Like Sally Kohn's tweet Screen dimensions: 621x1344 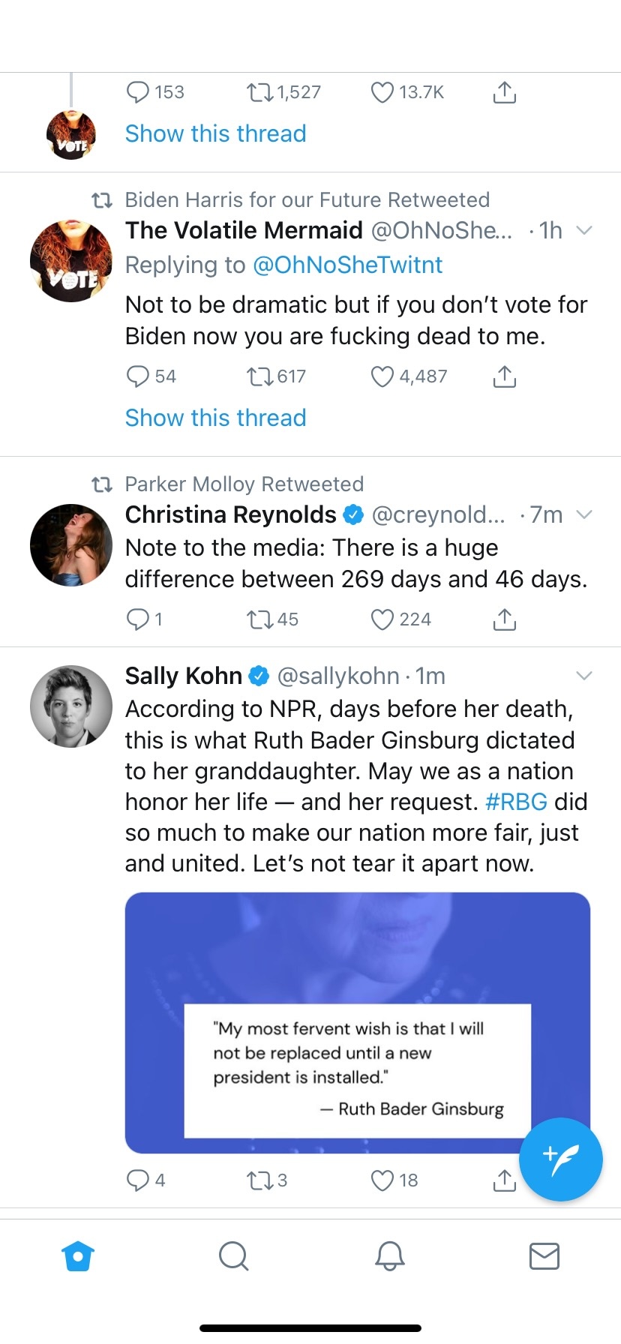pyautogui.click(x=382, y=1180)
